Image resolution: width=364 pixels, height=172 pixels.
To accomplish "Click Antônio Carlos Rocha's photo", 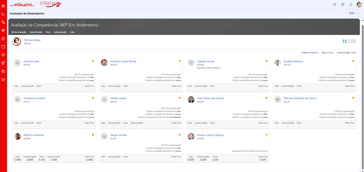I will [104, 62].
